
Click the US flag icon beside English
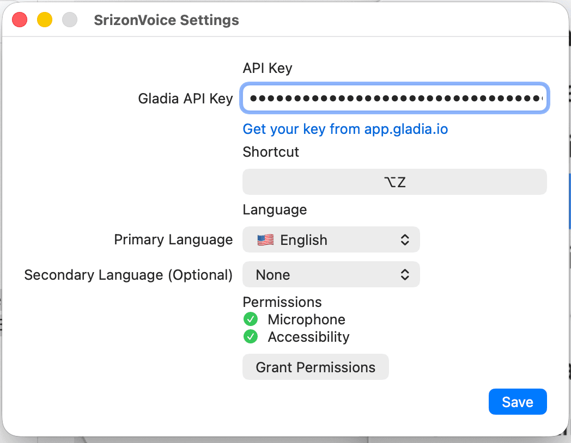(x=265, y=239)
